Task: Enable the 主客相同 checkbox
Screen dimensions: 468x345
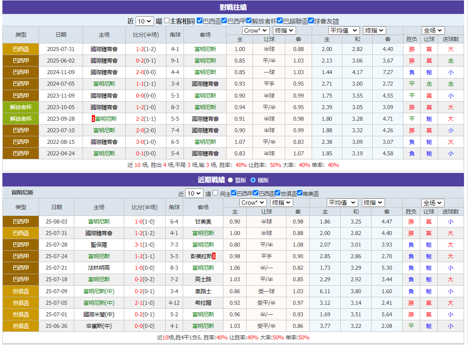Action: (x=166, y=21)
